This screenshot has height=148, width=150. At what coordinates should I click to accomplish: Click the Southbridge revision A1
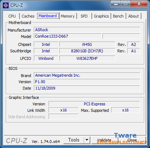coord(133,51)
